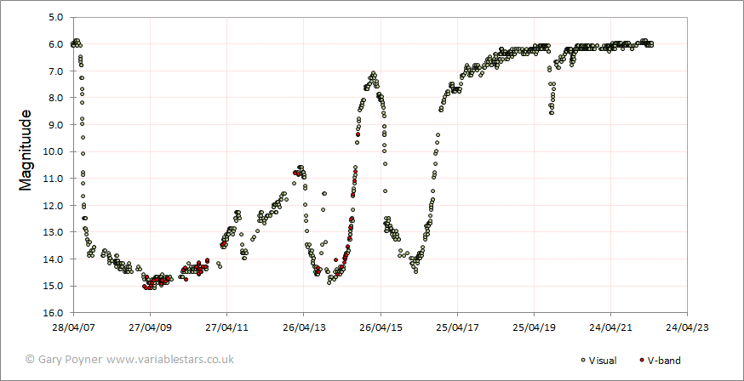Click the 6.0 magnitude axis label
744x381 pixels.
pos(56,44)
